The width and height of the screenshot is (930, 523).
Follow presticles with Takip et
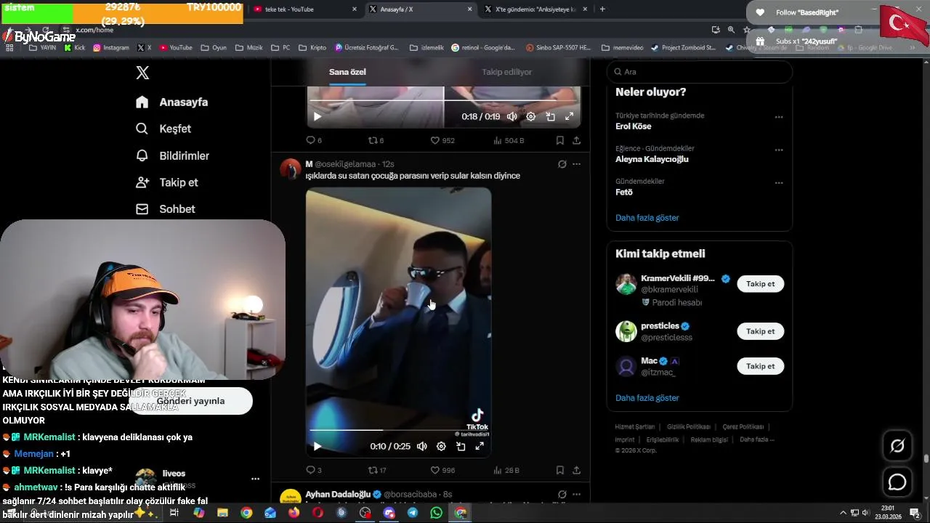coord(760,331)
